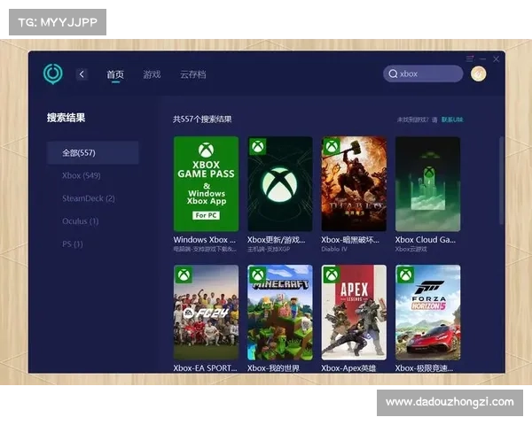Screen dimensions: 532x425
Task: Open the Apex Legends game cover
Action: [x=354, y=313]
